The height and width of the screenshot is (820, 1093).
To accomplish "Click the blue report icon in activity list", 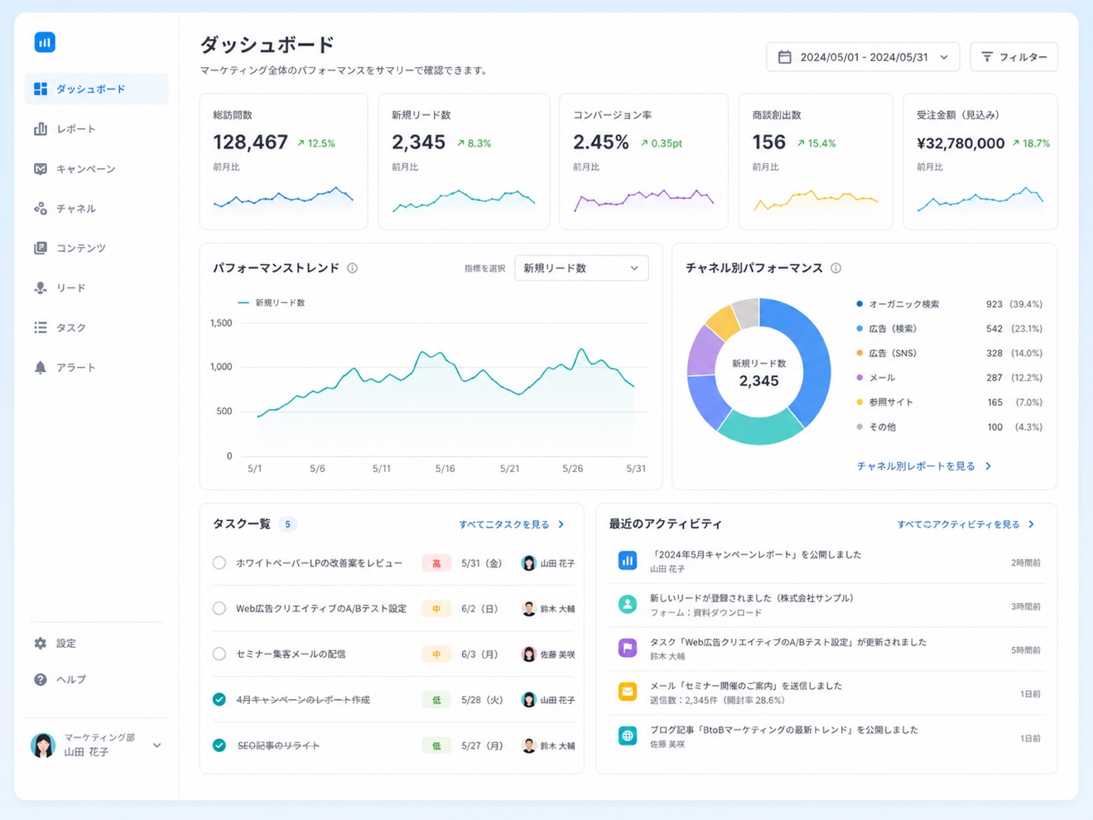I will pyautogui.click(x=628, y=561).
